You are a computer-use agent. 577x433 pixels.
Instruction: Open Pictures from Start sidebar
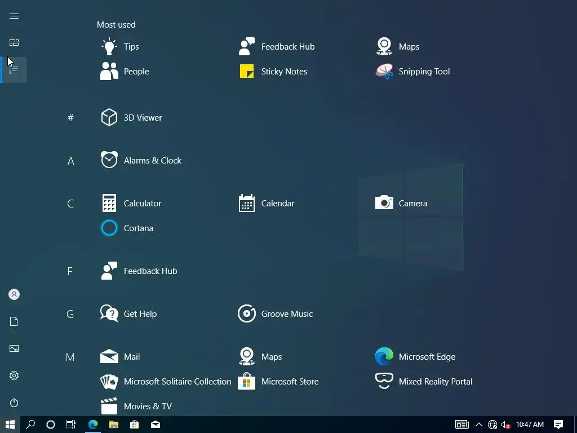[x=14, y=348]
